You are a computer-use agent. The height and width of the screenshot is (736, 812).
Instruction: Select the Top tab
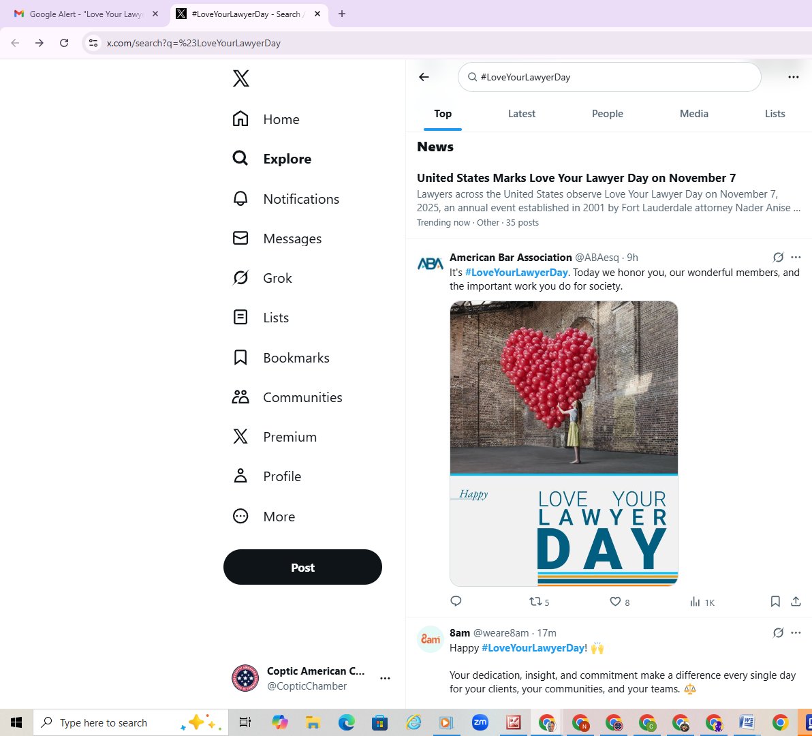[443, 113]
